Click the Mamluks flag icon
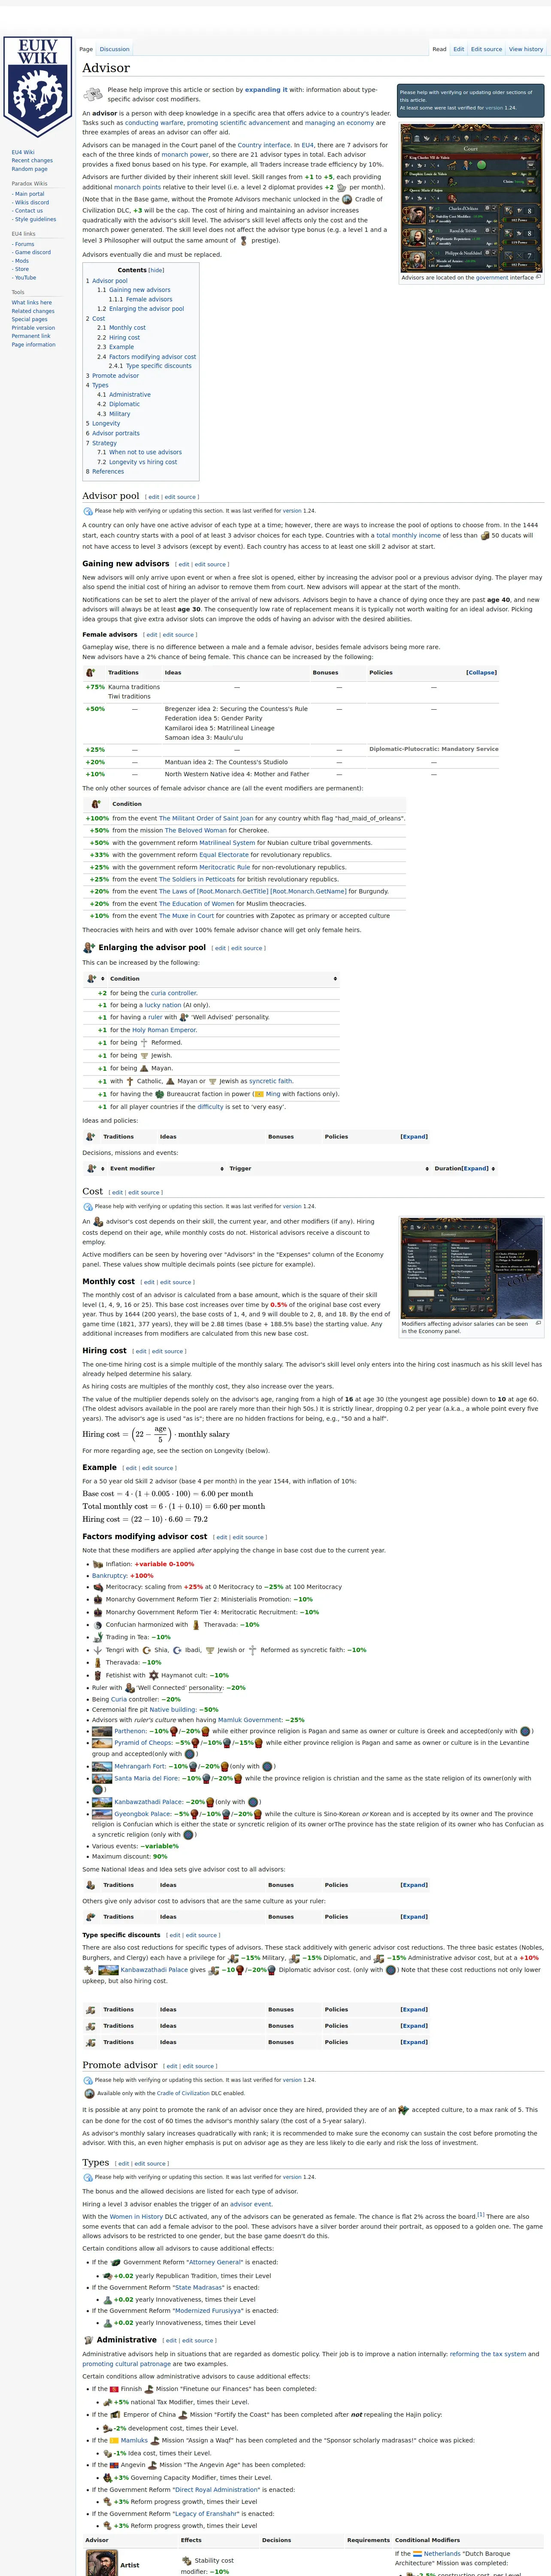 [115, 2440]
